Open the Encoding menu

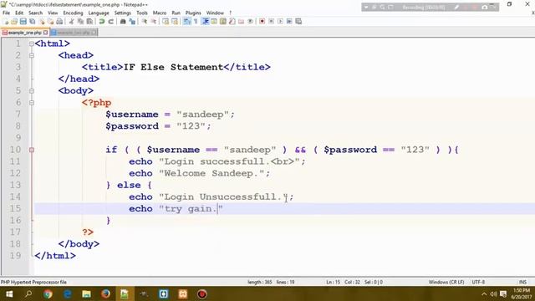pos(73,13)
